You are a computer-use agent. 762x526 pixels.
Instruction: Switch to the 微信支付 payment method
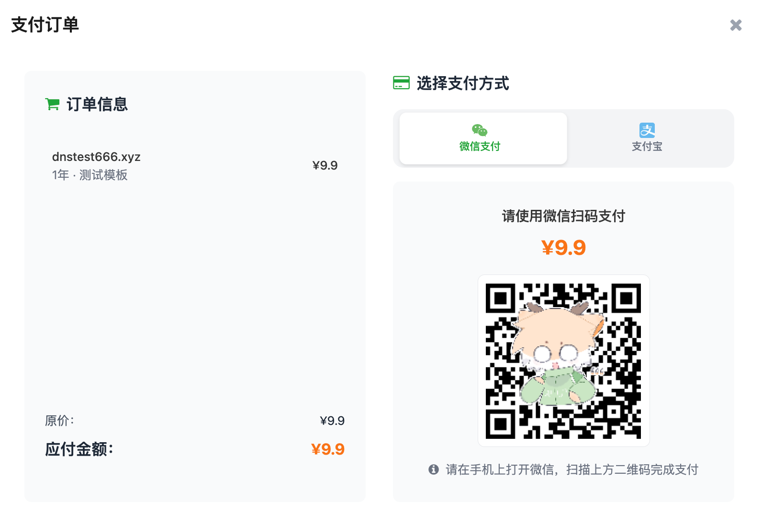pos(481,138)
